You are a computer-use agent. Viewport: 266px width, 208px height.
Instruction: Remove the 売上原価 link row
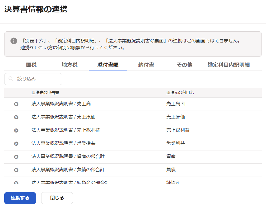(x=16, y=117)
